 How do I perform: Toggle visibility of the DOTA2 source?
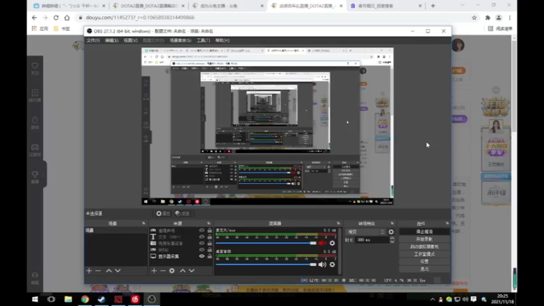[201, 250]
